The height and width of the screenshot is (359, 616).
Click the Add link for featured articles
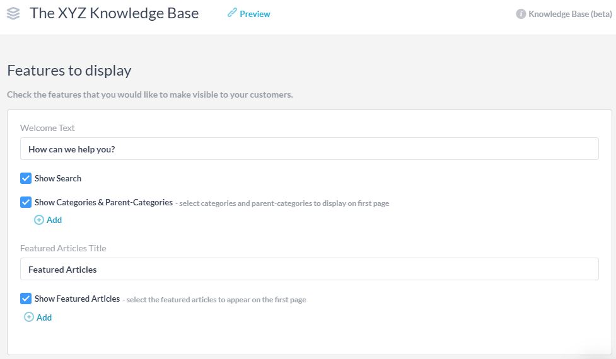tap(44, 317)
